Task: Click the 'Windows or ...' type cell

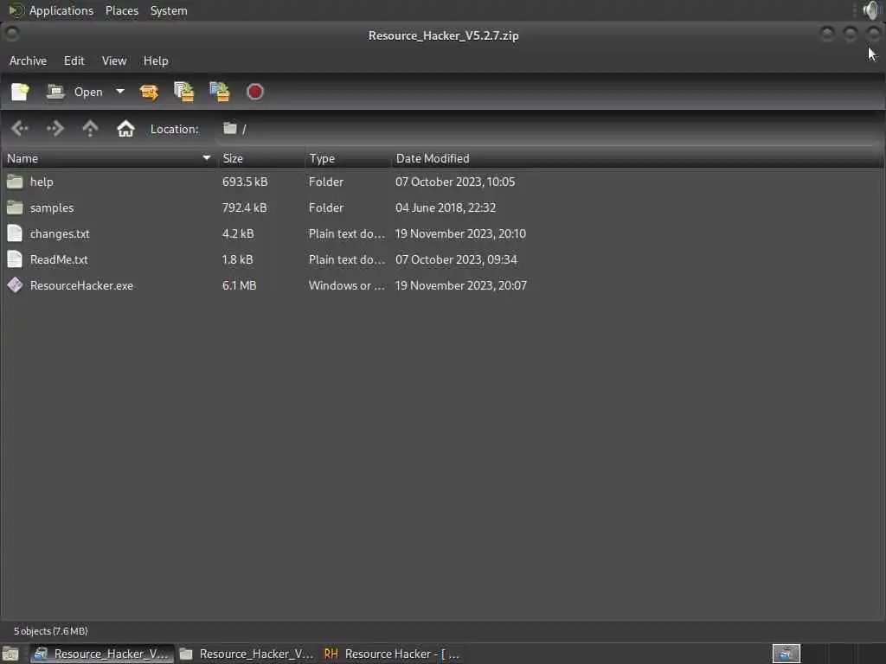Action: pyautogui.click(x=346, y=285)
